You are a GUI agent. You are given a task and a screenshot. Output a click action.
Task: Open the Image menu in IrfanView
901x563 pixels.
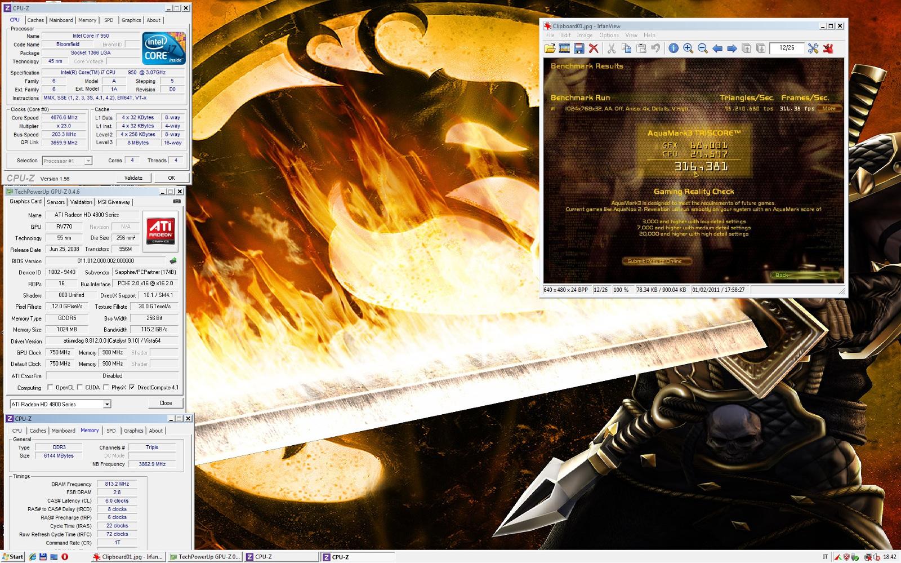[585, 35]
